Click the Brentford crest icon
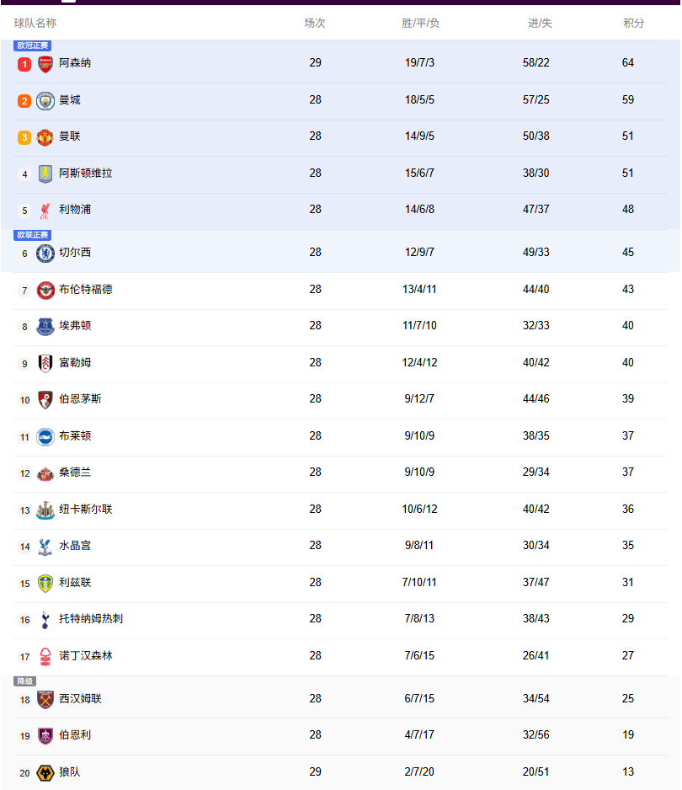682x790 pixels. tap(45, 290)
